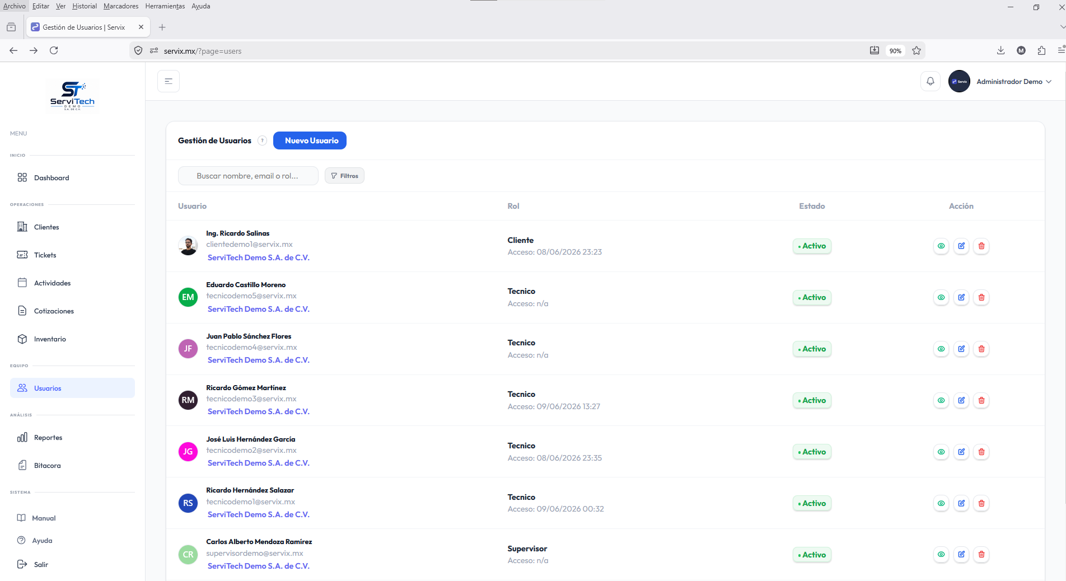View details of José Luis Hernández García

(x=941, y=452)
